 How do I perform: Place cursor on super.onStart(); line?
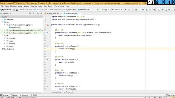click(x=66, y=62)
